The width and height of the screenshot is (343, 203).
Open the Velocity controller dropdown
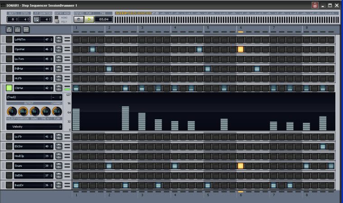click(x=34, y=127)
